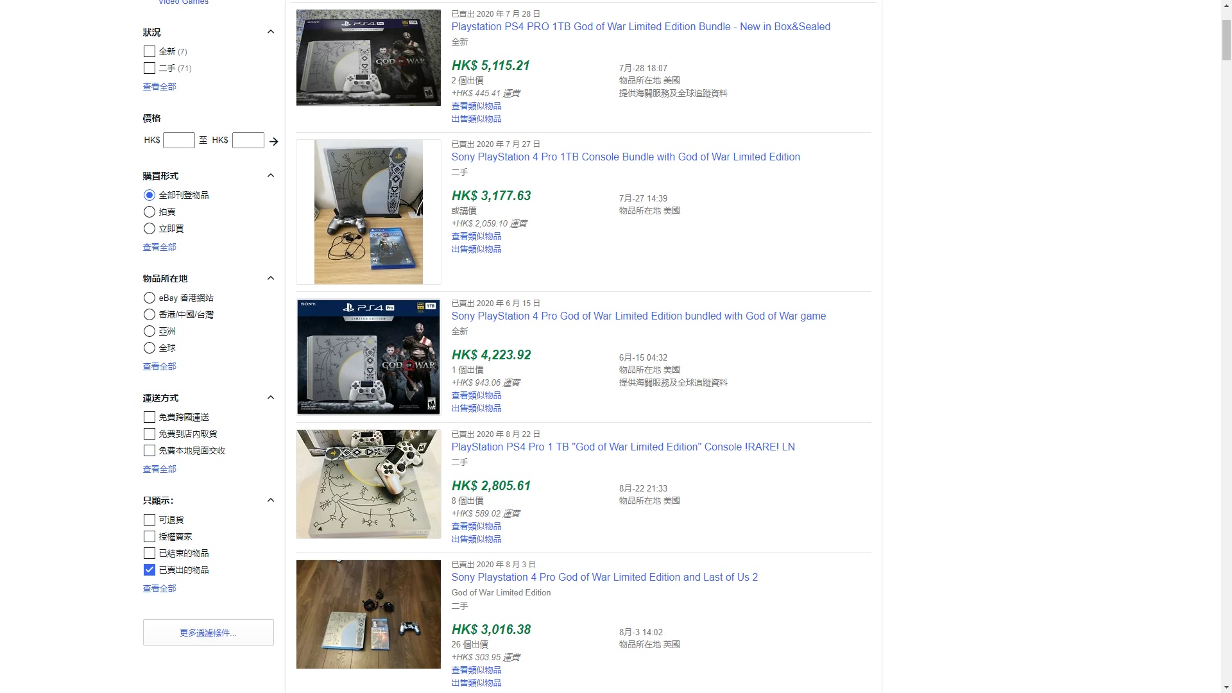This screenshot has height=693, width=1232.
Task: Collapse the 運送方式 filter section
Action: coord(271,397)
